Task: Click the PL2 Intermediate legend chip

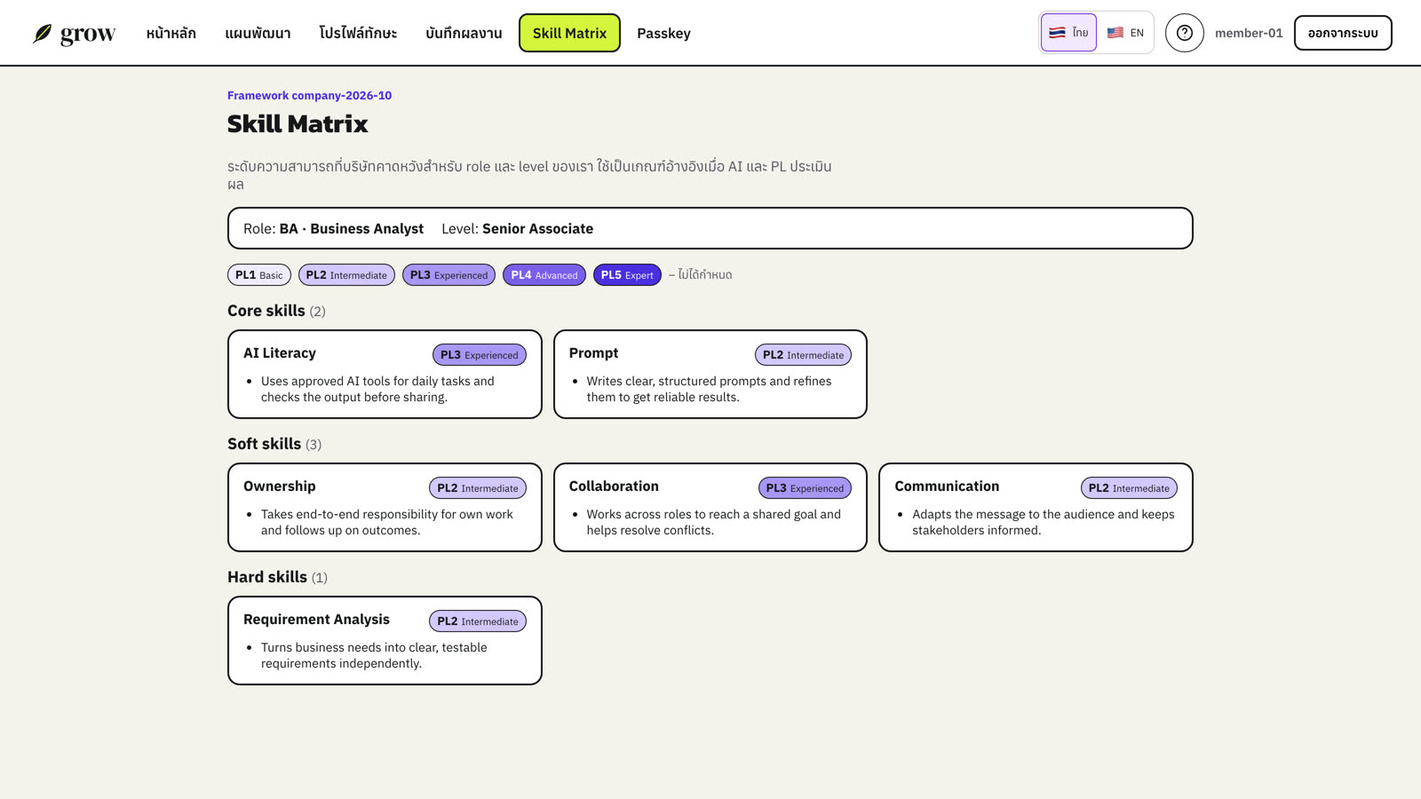Action: coord(346,275)
